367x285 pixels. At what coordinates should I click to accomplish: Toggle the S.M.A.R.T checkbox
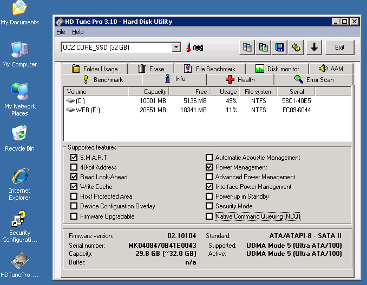click(x=74, y=158)
